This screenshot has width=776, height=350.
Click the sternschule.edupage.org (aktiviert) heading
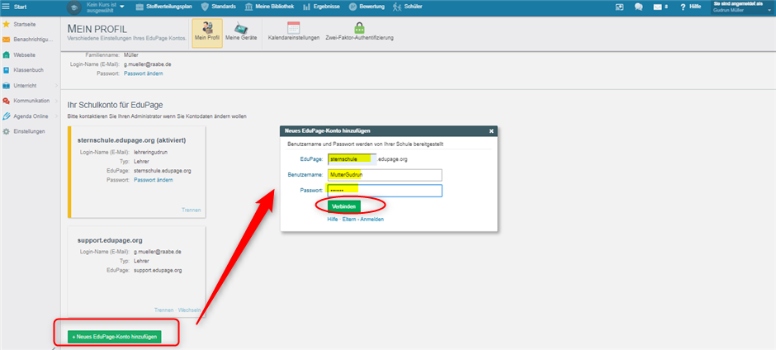[x=131, y=140]
